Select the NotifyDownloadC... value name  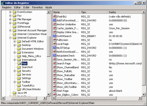pos(68,52)
